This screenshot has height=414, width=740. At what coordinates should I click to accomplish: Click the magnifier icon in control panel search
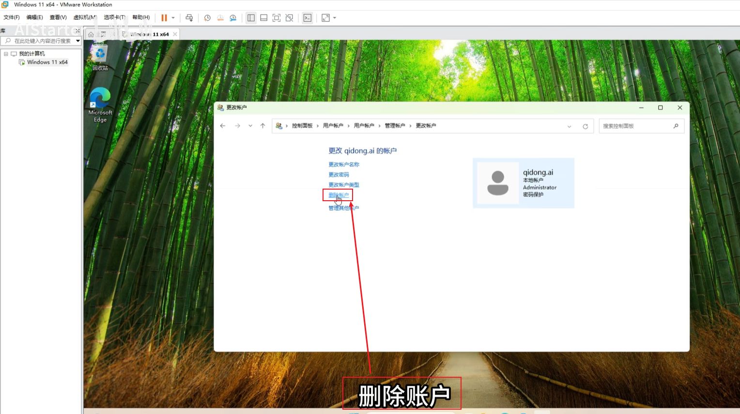click(x=676, y=126)
